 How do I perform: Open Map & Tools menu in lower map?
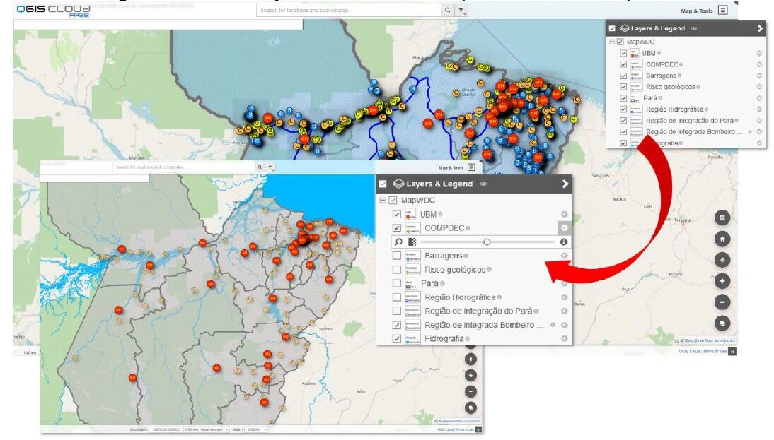456,167
